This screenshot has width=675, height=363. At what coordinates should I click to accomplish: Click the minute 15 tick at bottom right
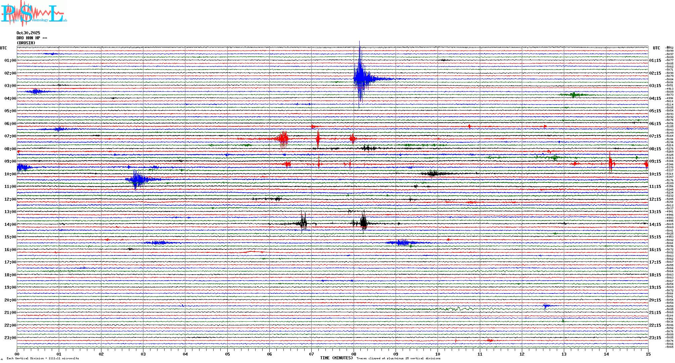point(648,354)
